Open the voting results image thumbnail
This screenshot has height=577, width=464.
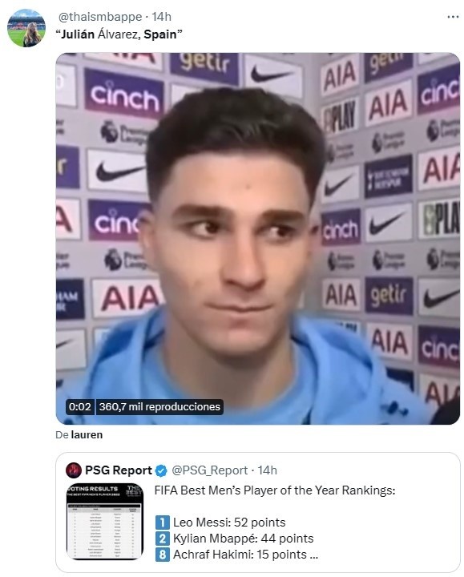(x=105, y=522)
